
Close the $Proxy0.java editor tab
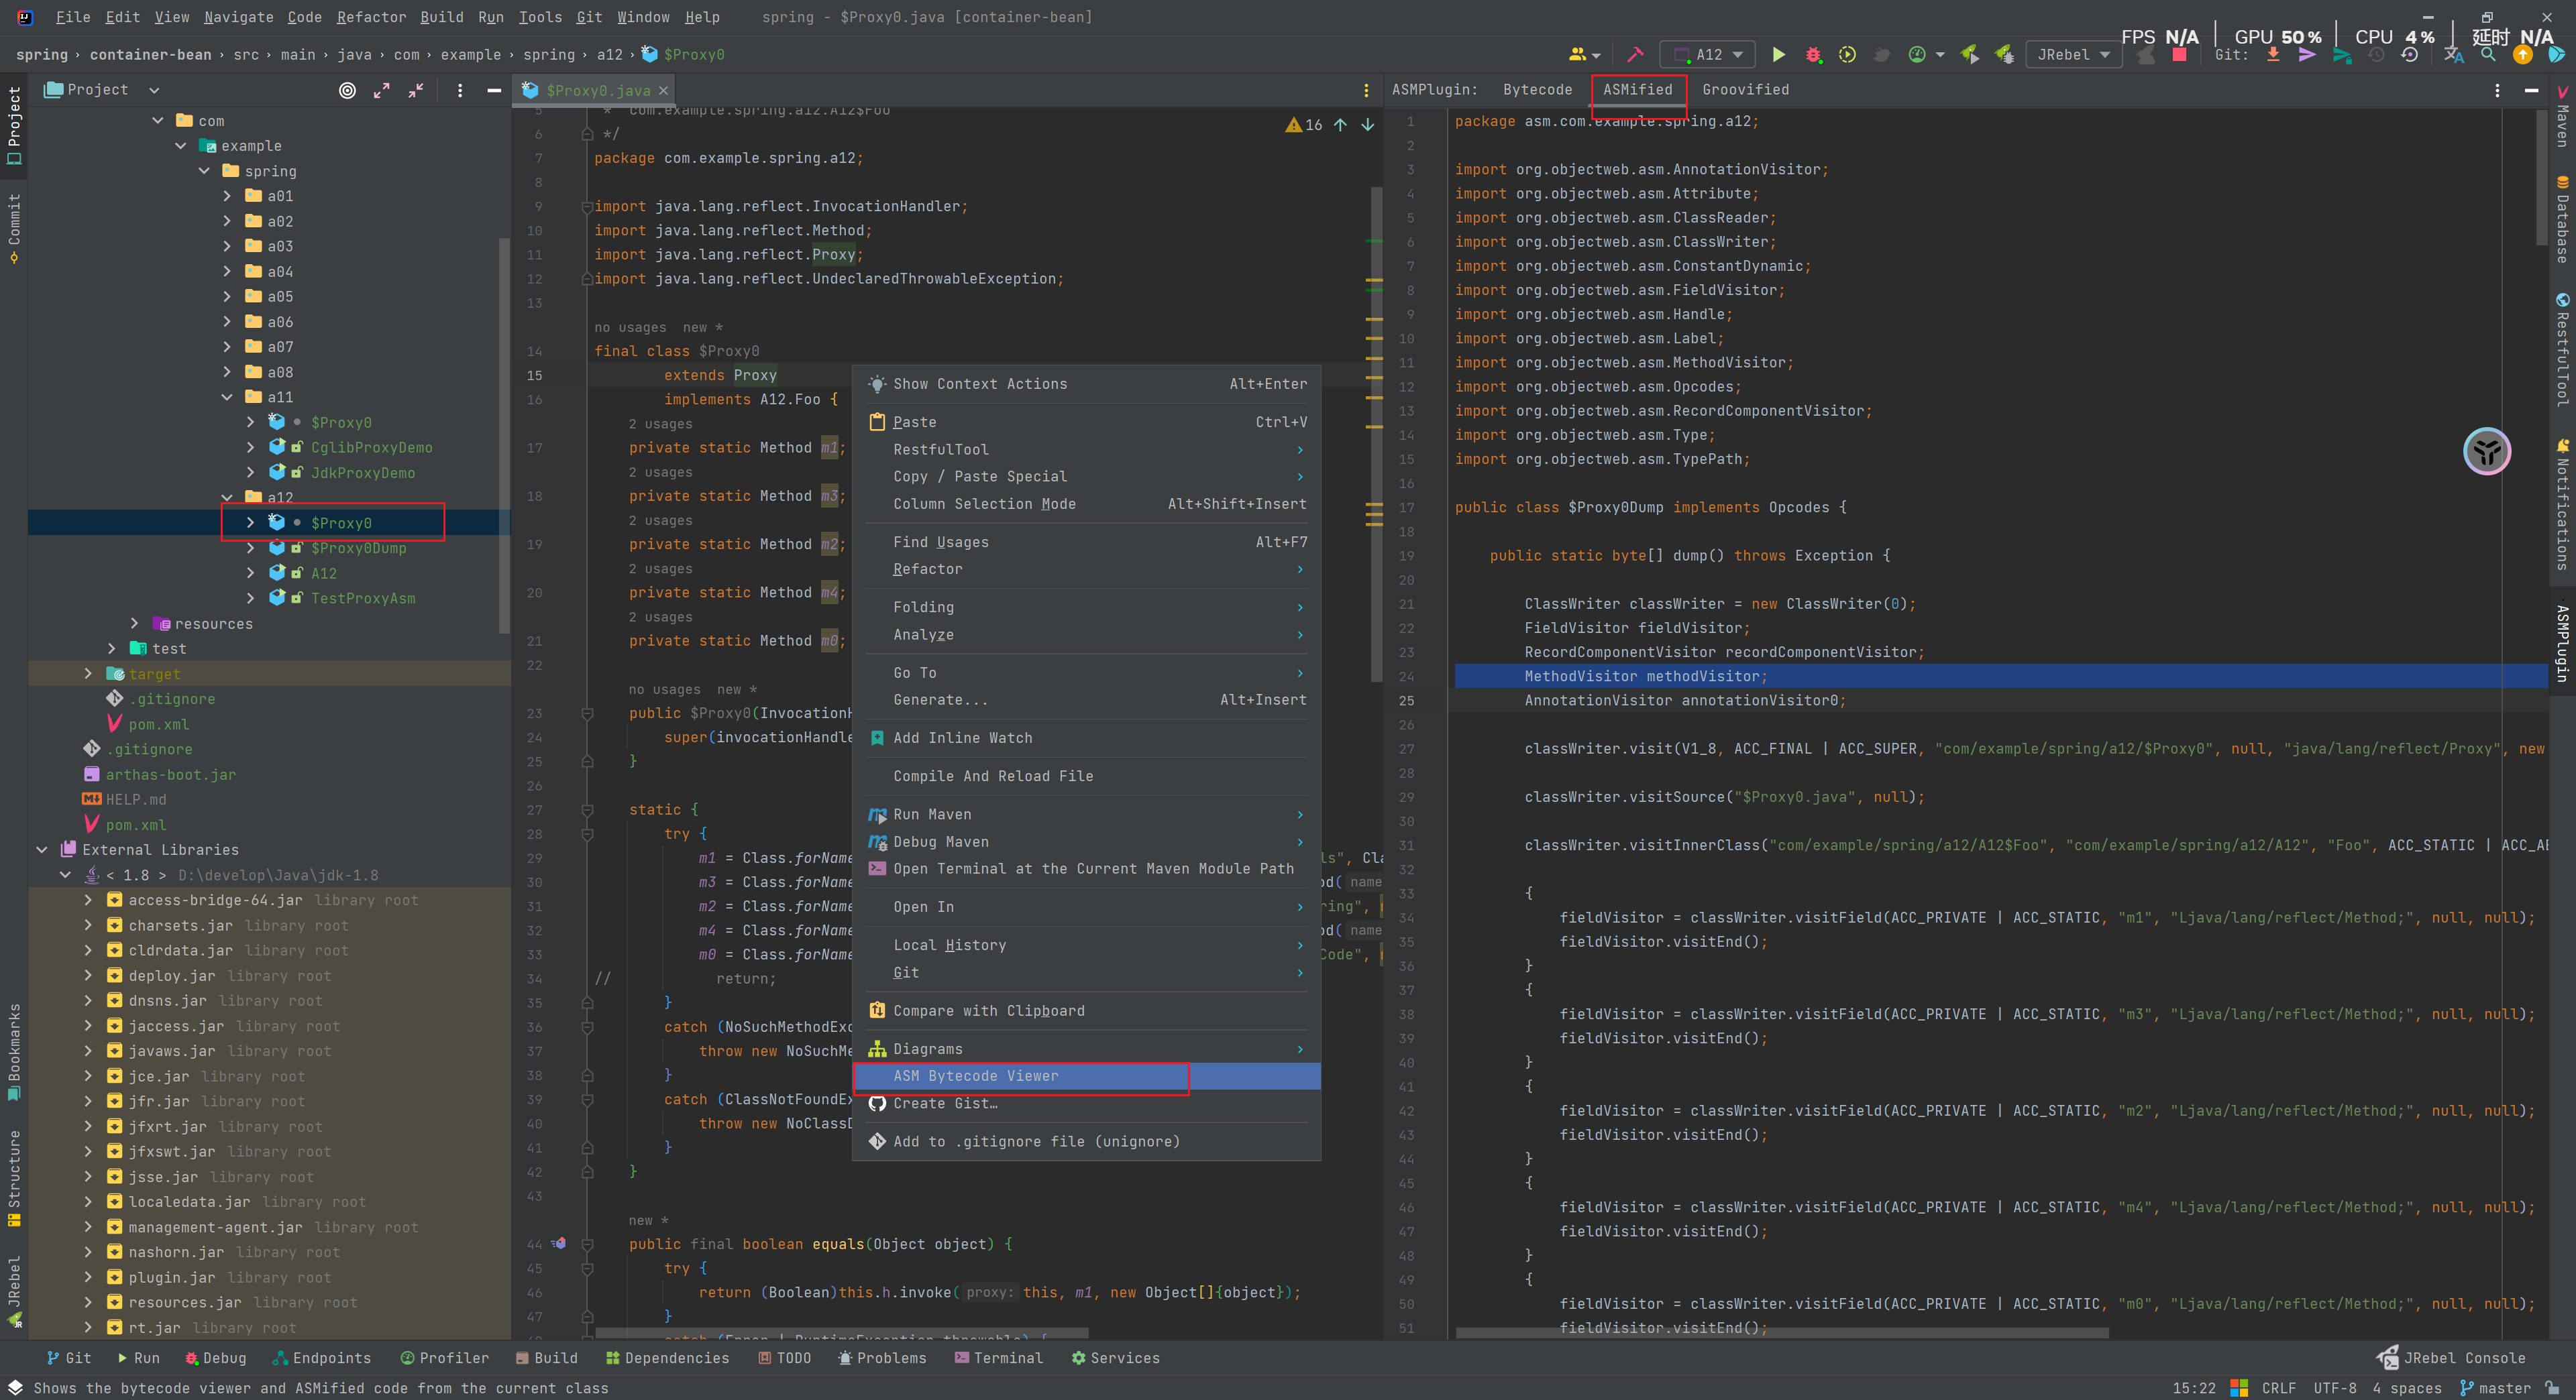[x=663, y=91]
